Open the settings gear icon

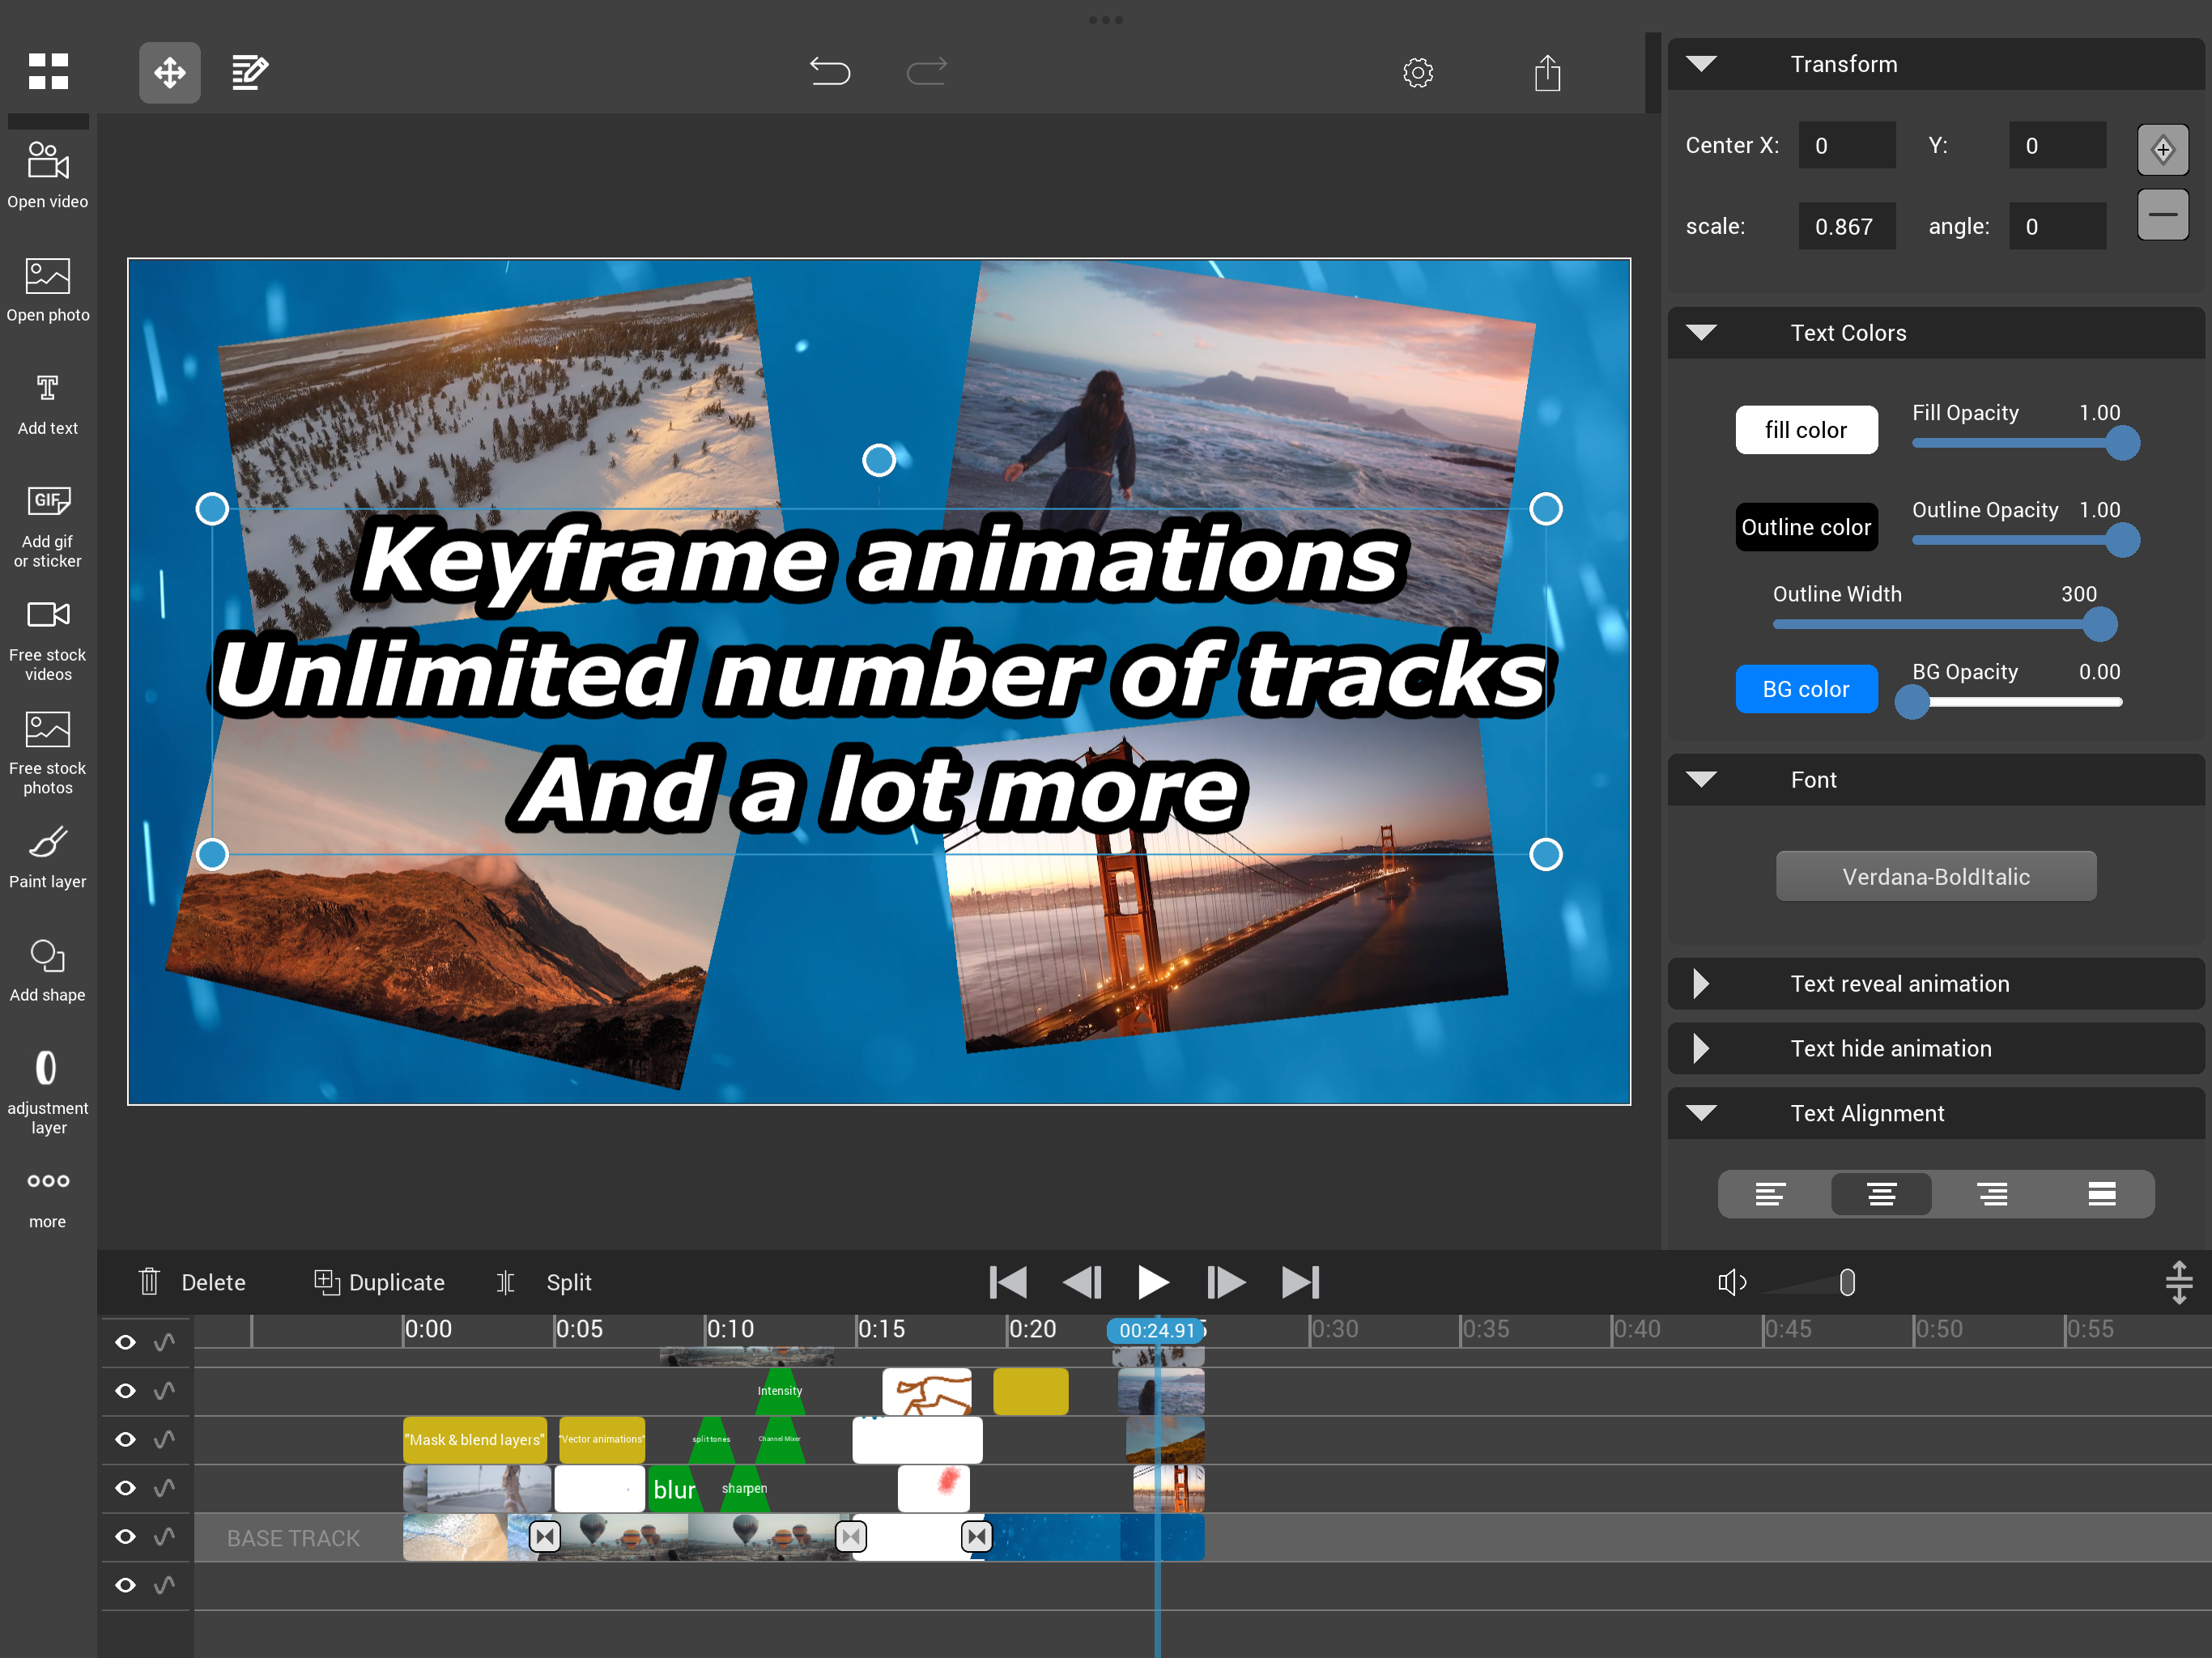pyautogui.click(x=1417, y=72)
